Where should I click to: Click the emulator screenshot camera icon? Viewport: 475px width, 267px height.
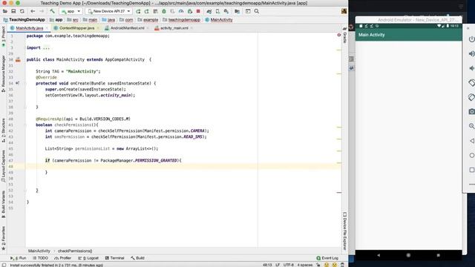point(472,112)
